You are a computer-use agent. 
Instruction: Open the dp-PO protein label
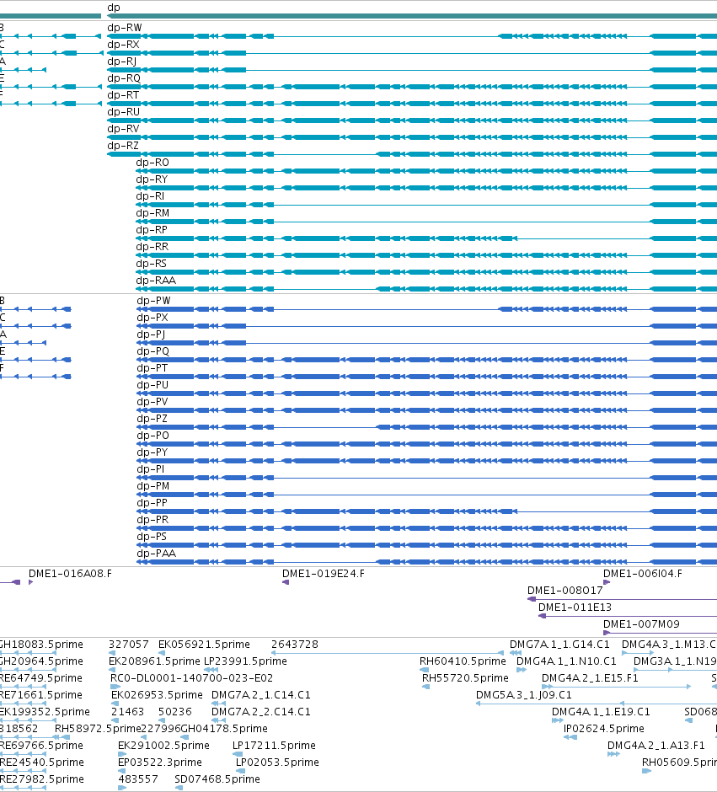point(153,436)
